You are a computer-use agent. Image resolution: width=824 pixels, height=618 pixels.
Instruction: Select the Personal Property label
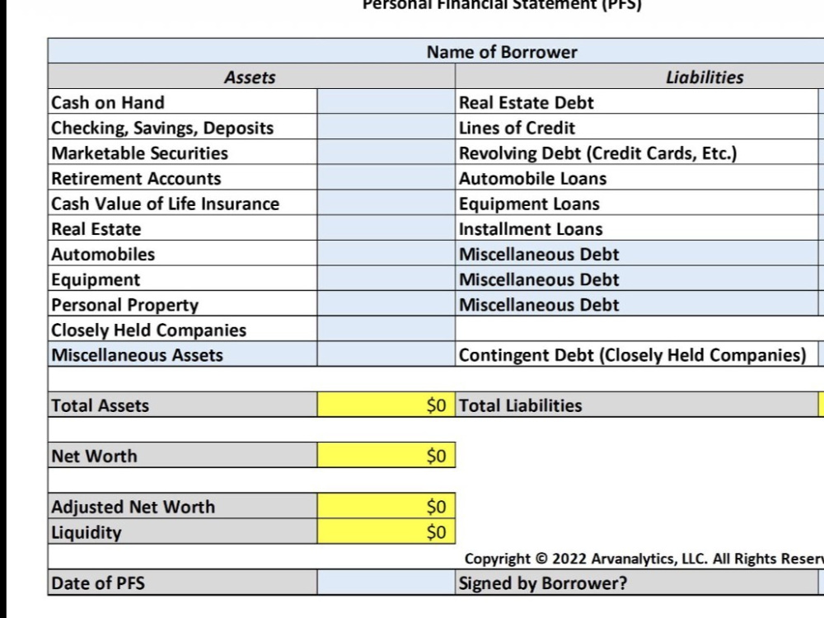125,305
